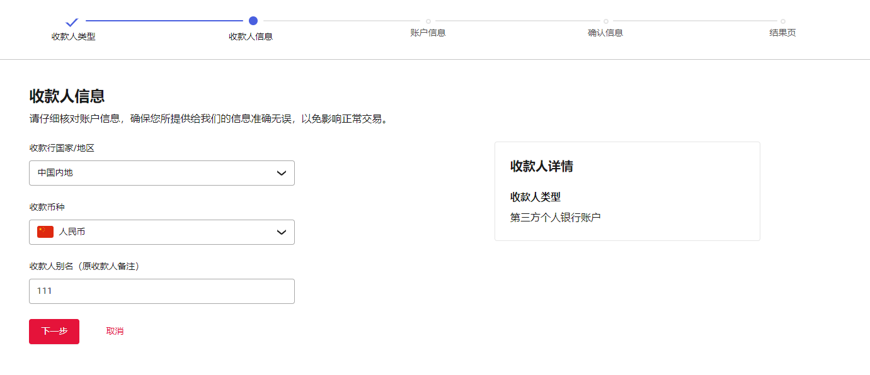The image size is (870, 375).
Task: Open the 收款币种 dropdown showing 人民币
Action: click(x=161, y=232)
